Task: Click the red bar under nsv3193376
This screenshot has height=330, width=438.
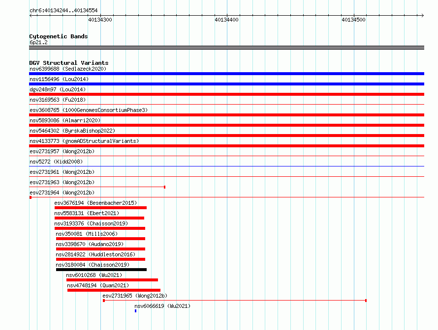Action: (x=100, y=228)
